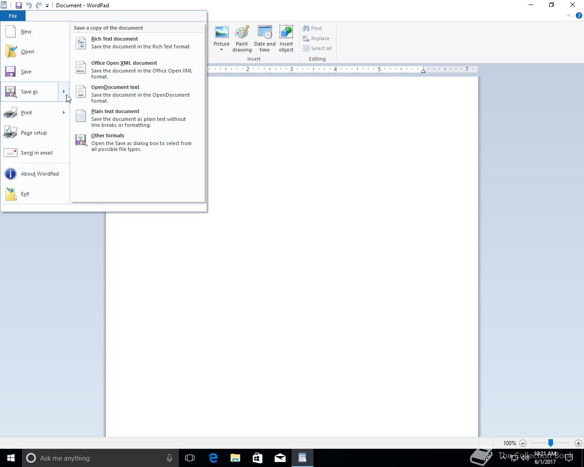
Task: Click the Other formats icon
Action: (x=81, y=140)
